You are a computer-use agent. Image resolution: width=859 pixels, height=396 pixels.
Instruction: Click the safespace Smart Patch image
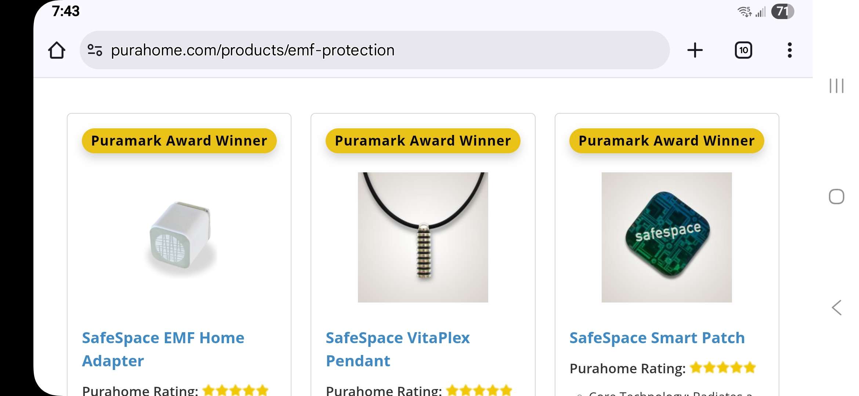667,237
